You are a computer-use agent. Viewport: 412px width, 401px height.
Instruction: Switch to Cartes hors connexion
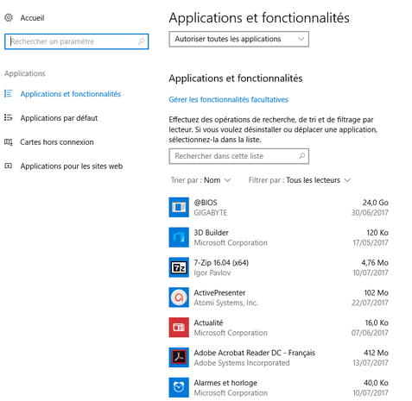[x=57, y=142]
